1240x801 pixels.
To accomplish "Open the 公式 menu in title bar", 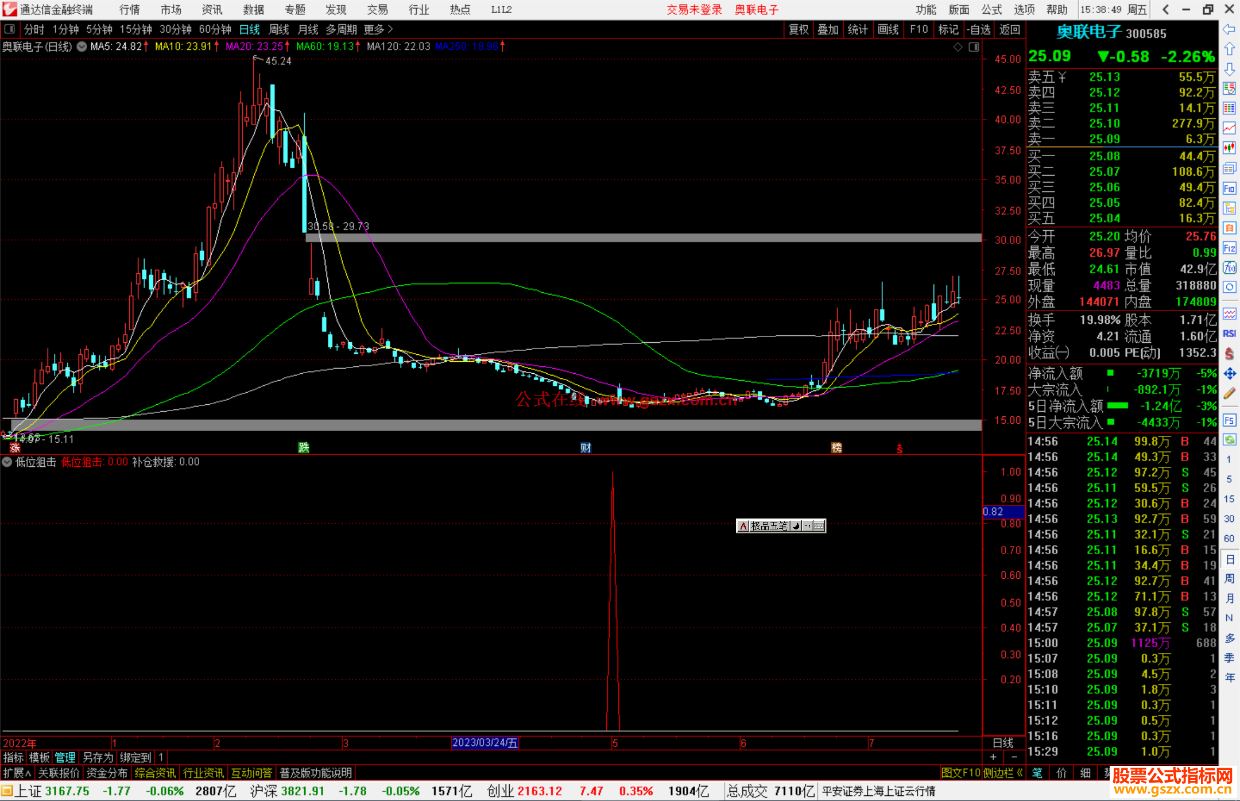I will tap(991, 10).
